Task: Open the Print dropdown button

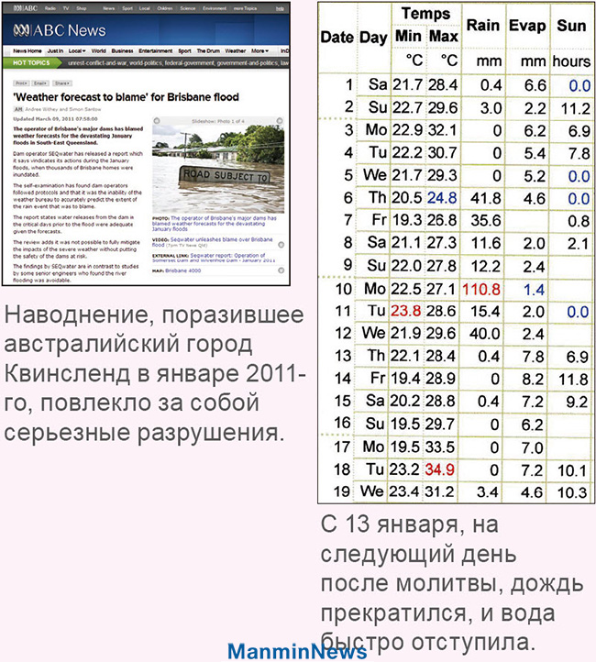Action: pyautogui.click(x=21, y=83)
